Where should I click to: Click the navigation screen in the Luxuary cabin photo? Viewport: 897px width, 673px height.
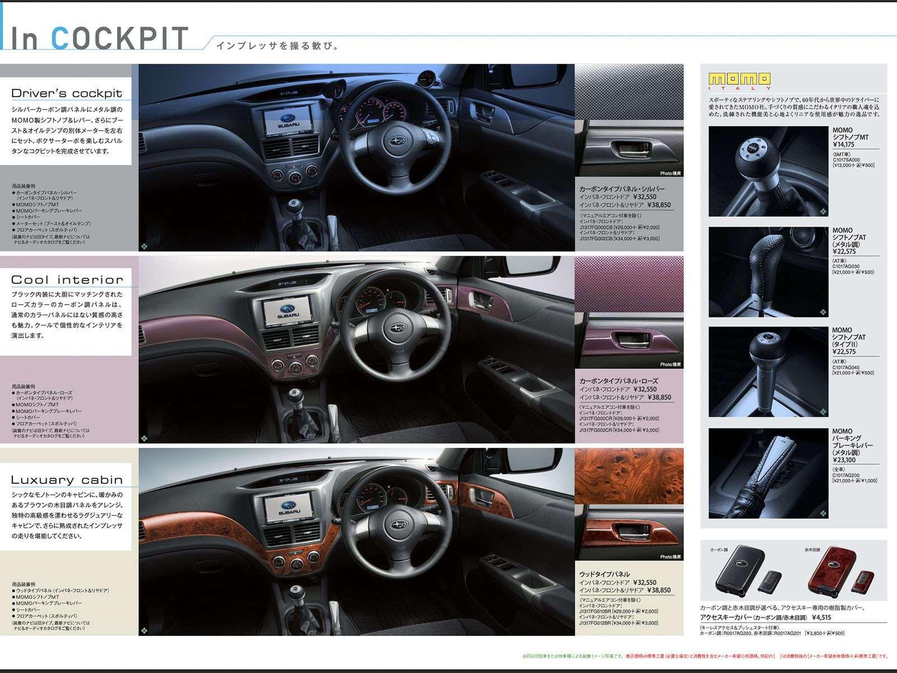click(289, 508)
